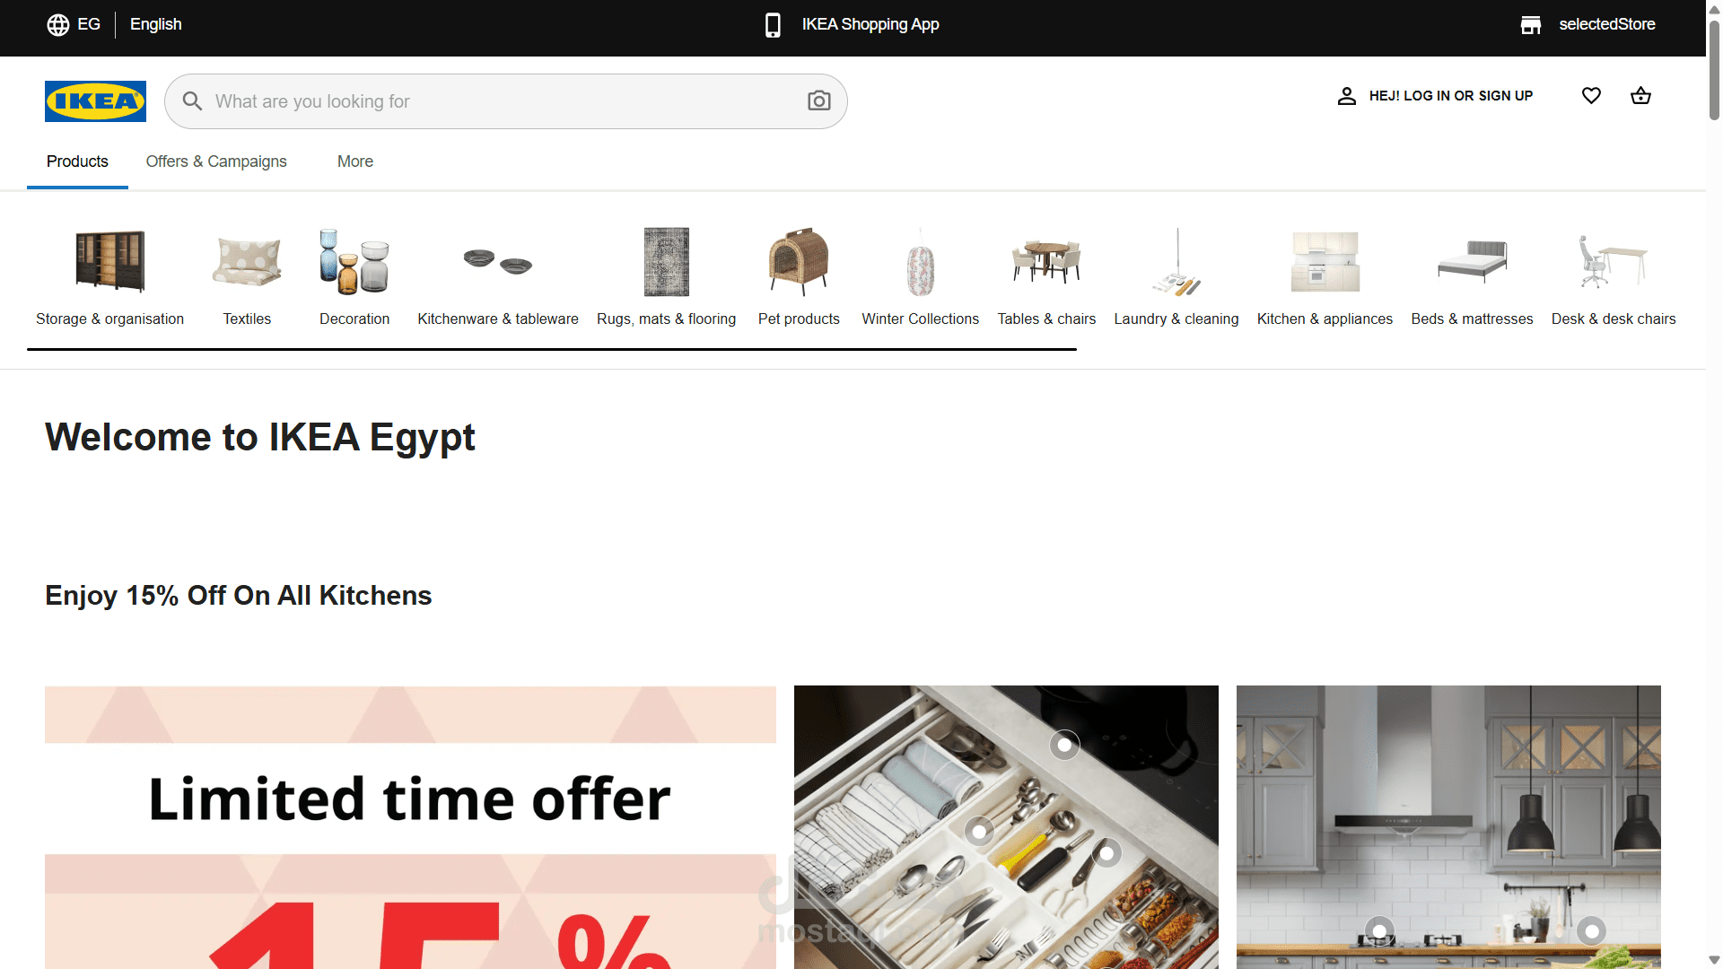The width and height of the screenshot is (1723, 969).
Task: Click the HEJ! LOG IN OR SIGN UP link
Action: point(1450,95)
